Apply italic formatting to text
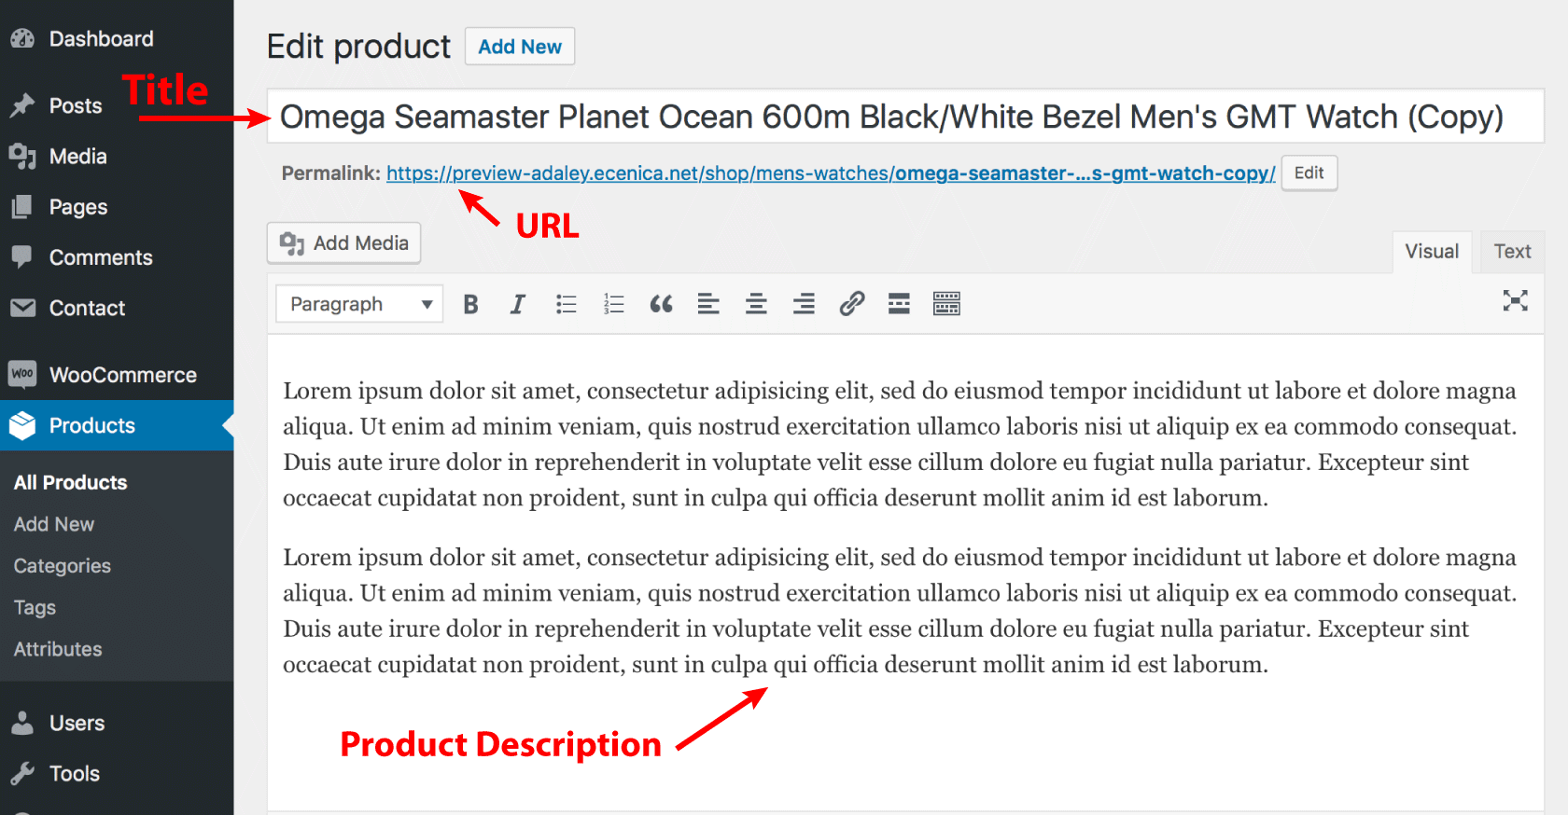The height and width of the screenshot is (815, 1568). point(518,304)
